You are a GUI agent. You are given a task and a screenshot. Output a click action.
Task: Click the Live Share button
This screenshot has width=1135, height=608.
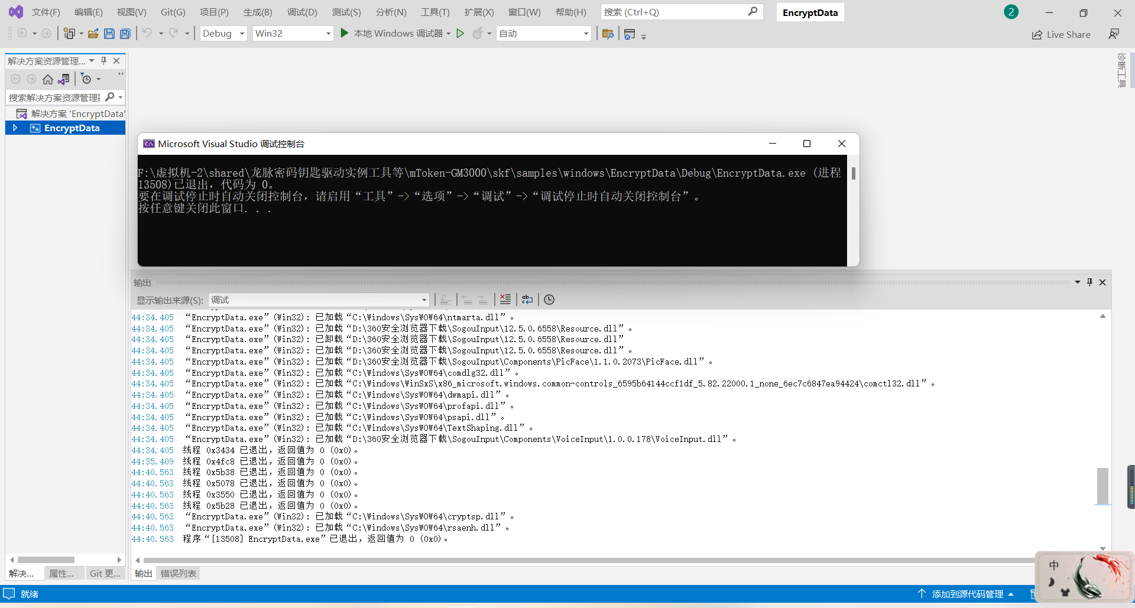click(x=1061, y=34)
